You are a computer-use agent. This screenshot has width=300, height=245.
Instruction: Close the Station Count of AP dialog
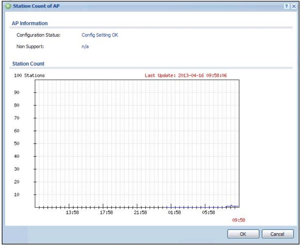[294, 6]
